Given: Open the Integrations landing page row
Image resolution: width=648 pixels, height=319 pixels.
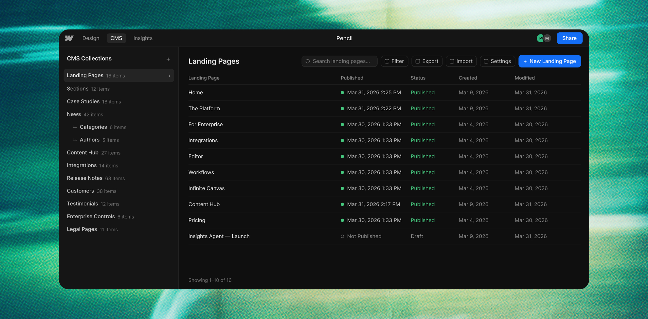Looking at the screenshot, I should pyautogui.click(x=385, y=140).
